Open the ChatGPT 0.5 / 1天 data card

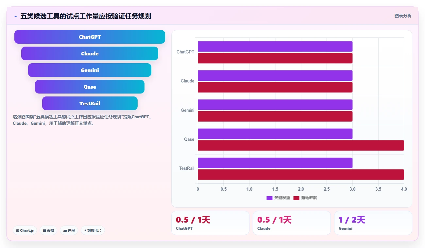[210, 223]
